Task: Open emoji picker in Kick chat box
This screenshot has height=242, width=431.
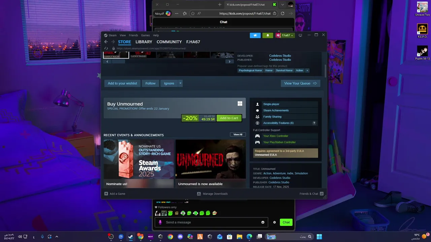Action: (263, 222)
